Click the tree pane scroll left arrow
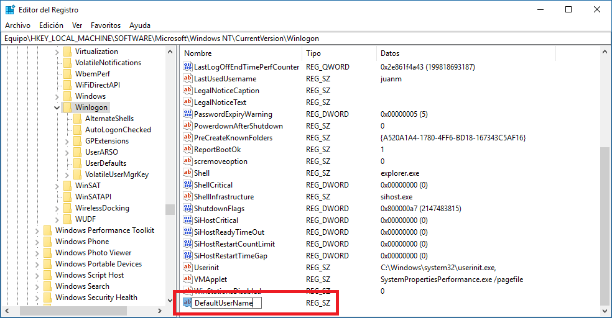This screenshot has height=318, width=612. click(7, 311)
